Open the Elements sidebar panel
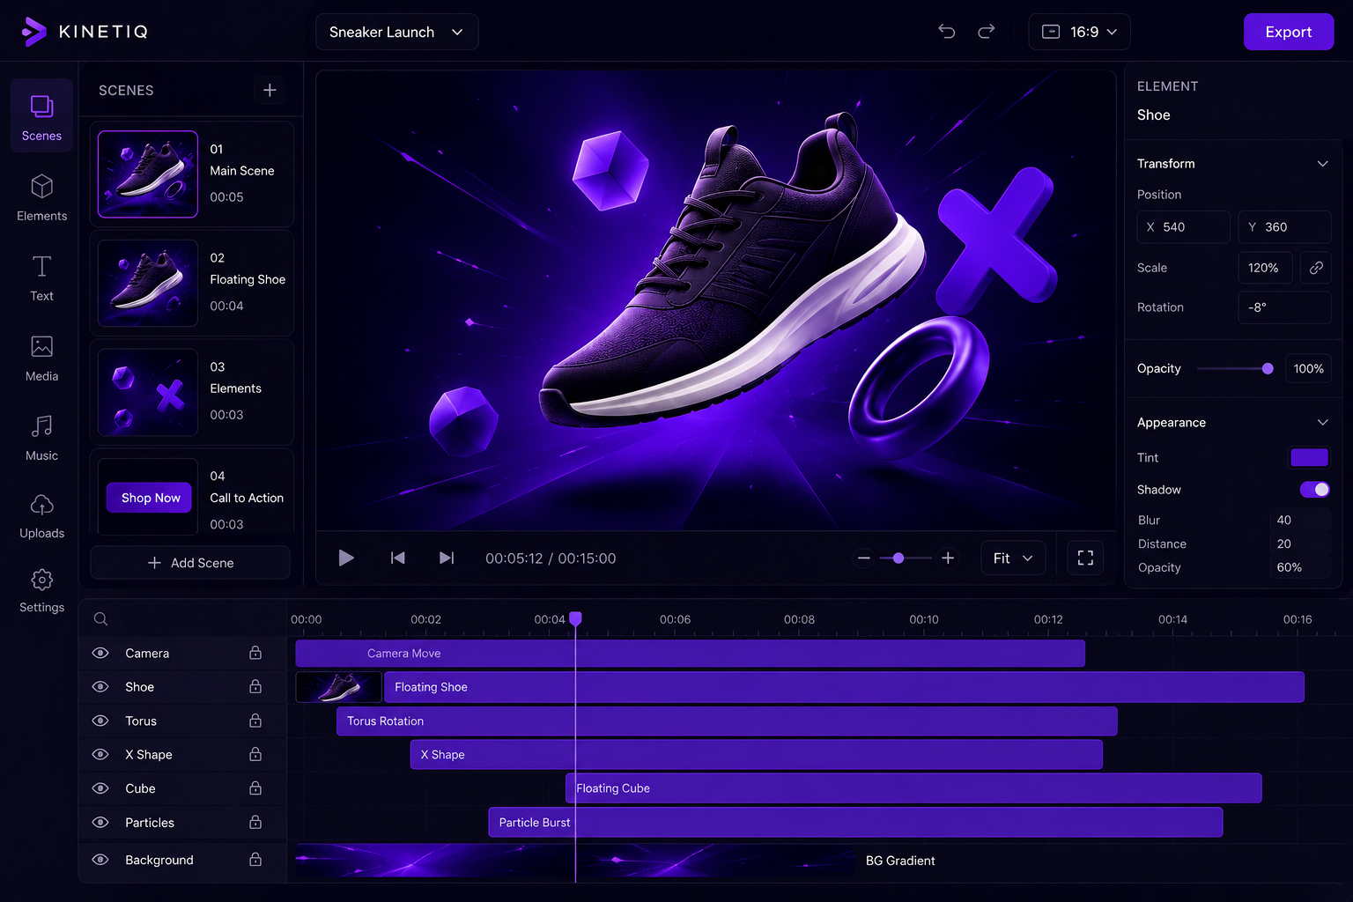Screen dimensions: 1353x902 [x=41, y=197]
